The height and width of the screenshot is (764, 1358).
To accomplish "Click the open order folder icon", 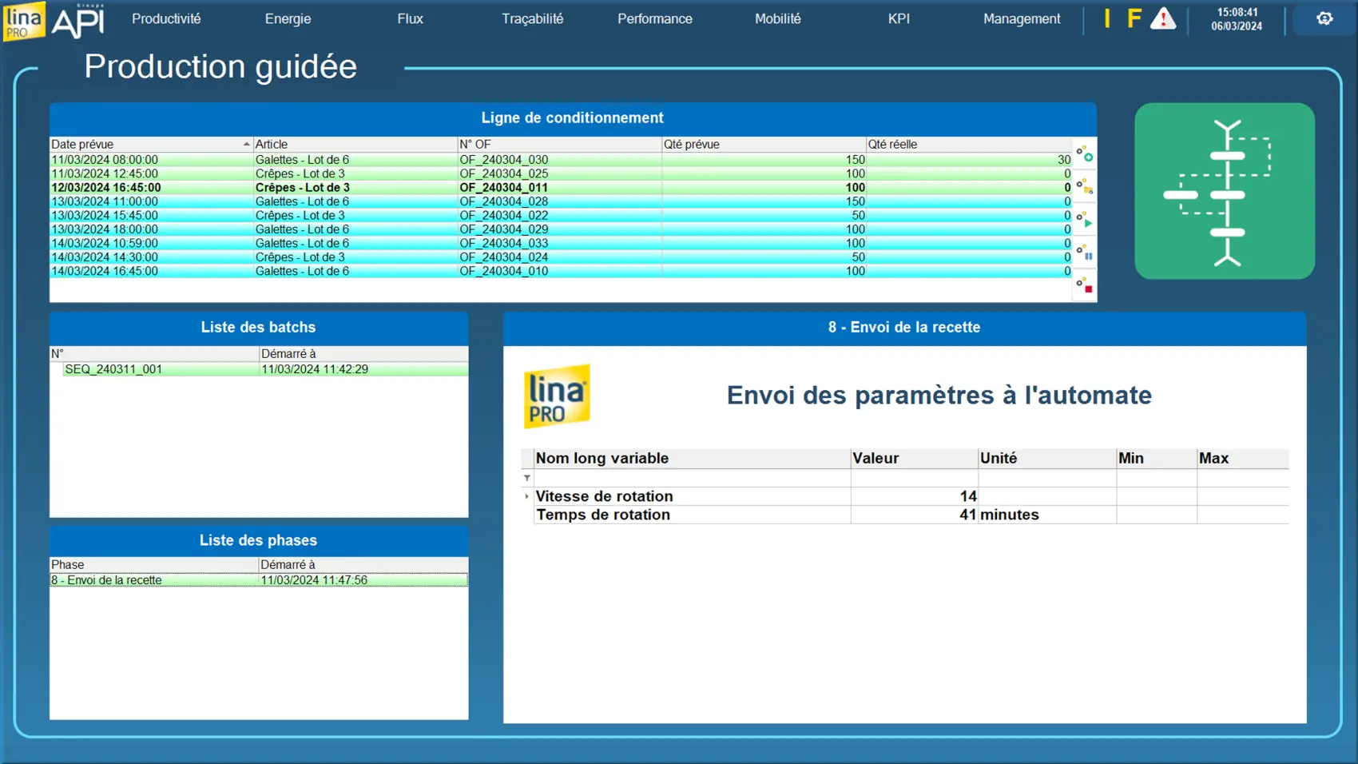I will pos(1084,187).
